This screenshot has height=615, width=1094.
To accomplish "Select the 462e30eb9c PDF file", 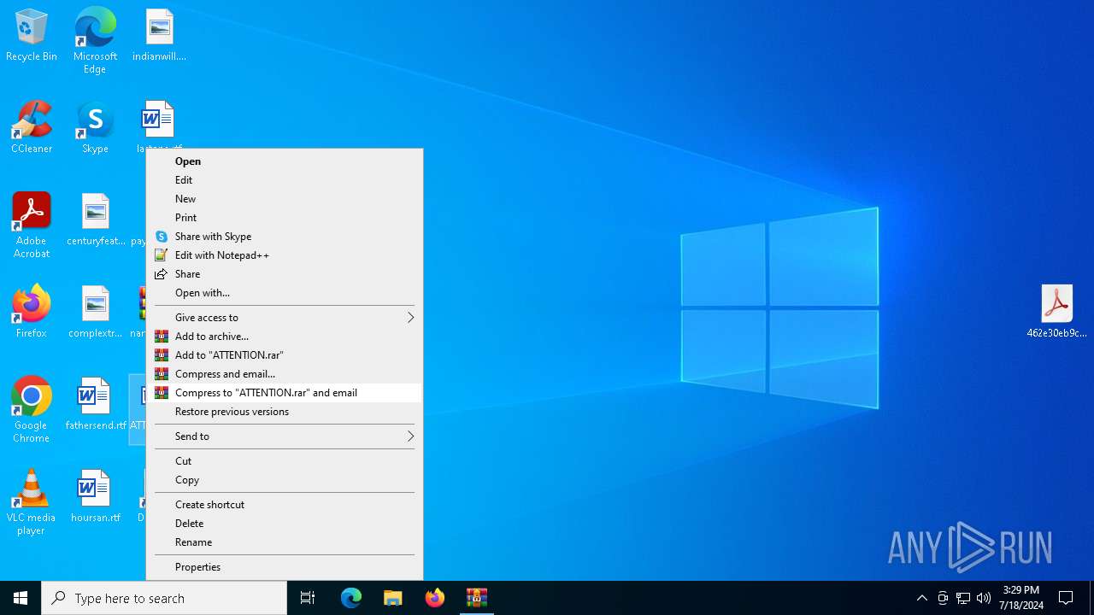I will pyautogui.click(x=1056, y=312).
